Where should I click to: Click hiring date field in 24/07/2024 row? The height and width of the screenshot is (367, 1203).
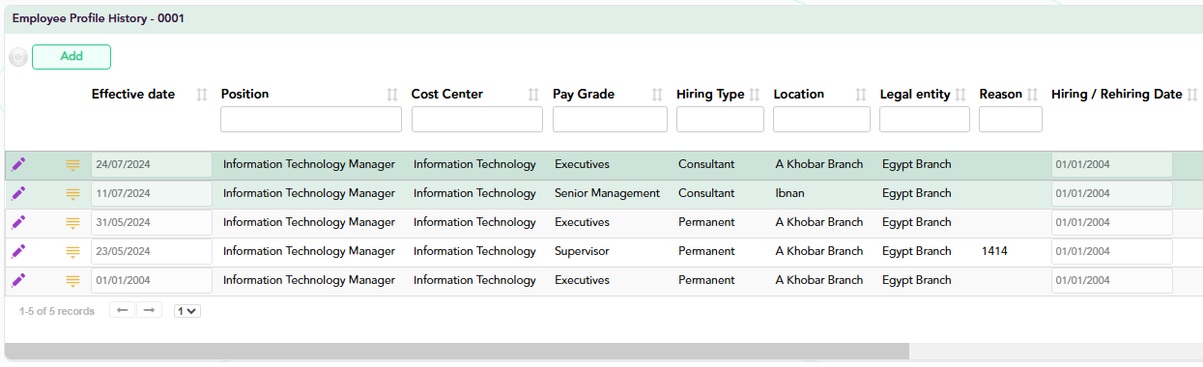point(1112,164)
